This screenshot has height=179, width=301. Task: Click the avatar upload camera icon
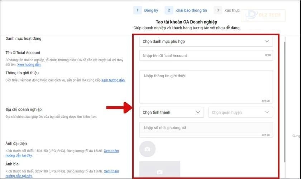click(147, 149)
